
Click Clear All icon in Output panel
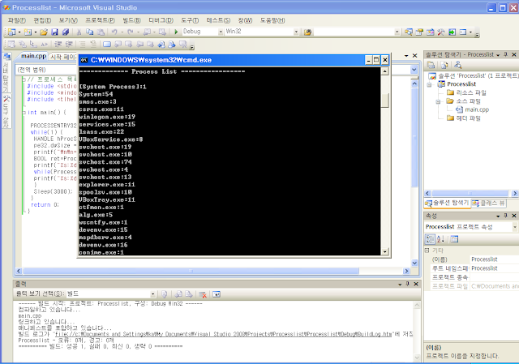[203, 294]
